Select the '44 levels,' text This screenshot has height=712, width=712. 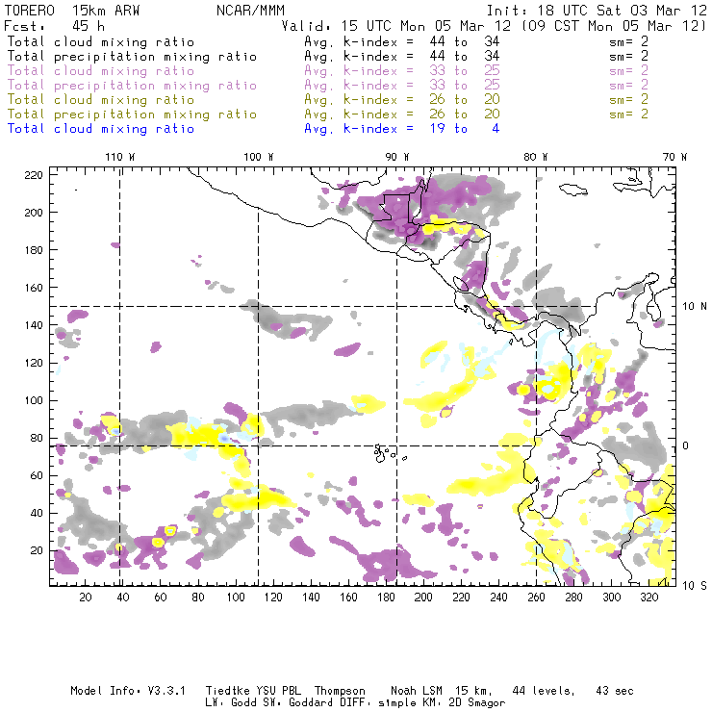(544, 691)
